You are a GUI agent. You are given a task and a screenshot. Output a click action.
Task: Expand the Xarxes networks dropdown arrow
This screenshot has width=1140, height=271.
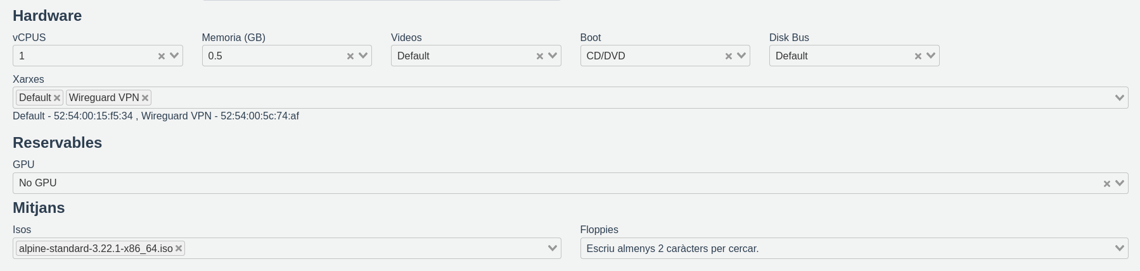1120,98
